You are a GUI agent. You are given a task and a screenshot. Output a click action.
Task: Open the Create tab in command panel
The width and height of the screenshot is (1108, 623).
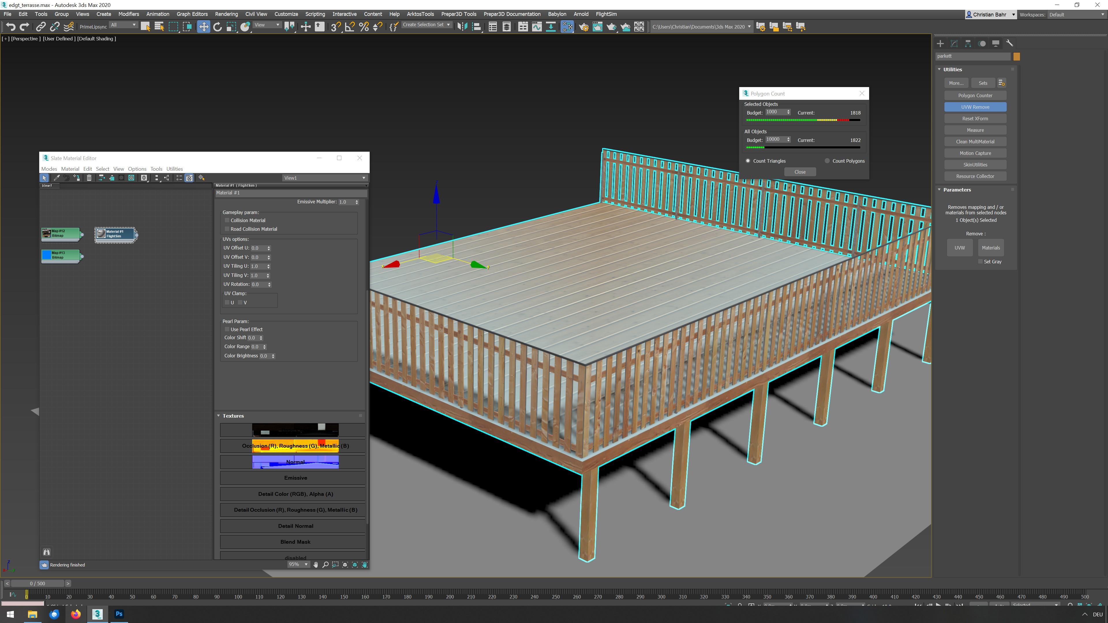coord(940,44)
